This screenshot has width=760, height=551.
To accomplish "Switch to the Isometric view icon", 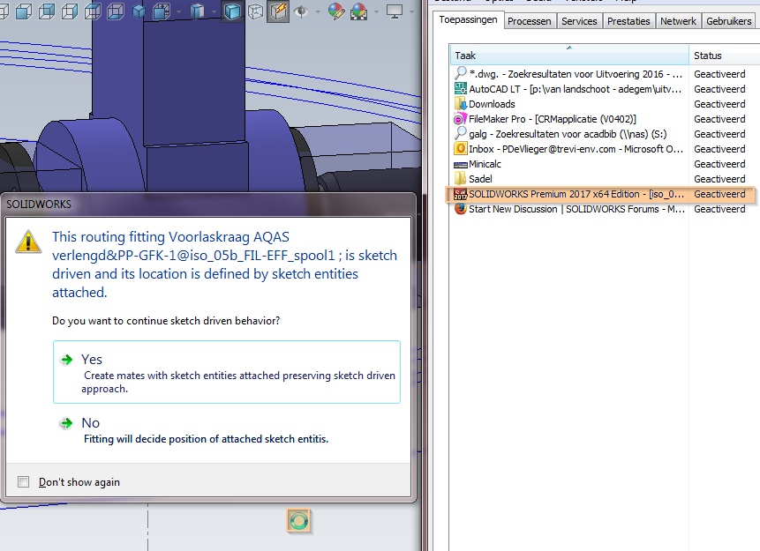I will click(139, 11).
